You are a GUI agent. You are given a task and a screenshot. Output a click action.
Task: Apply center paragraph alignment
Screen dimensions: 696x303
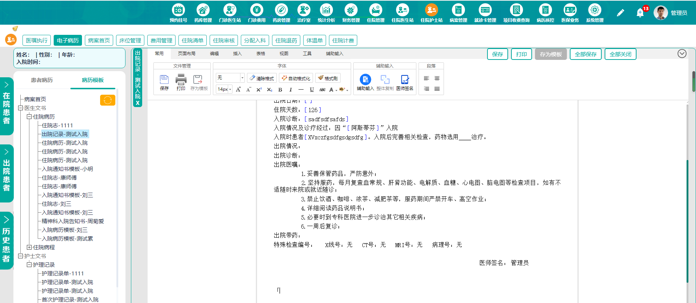pos(437,78)
